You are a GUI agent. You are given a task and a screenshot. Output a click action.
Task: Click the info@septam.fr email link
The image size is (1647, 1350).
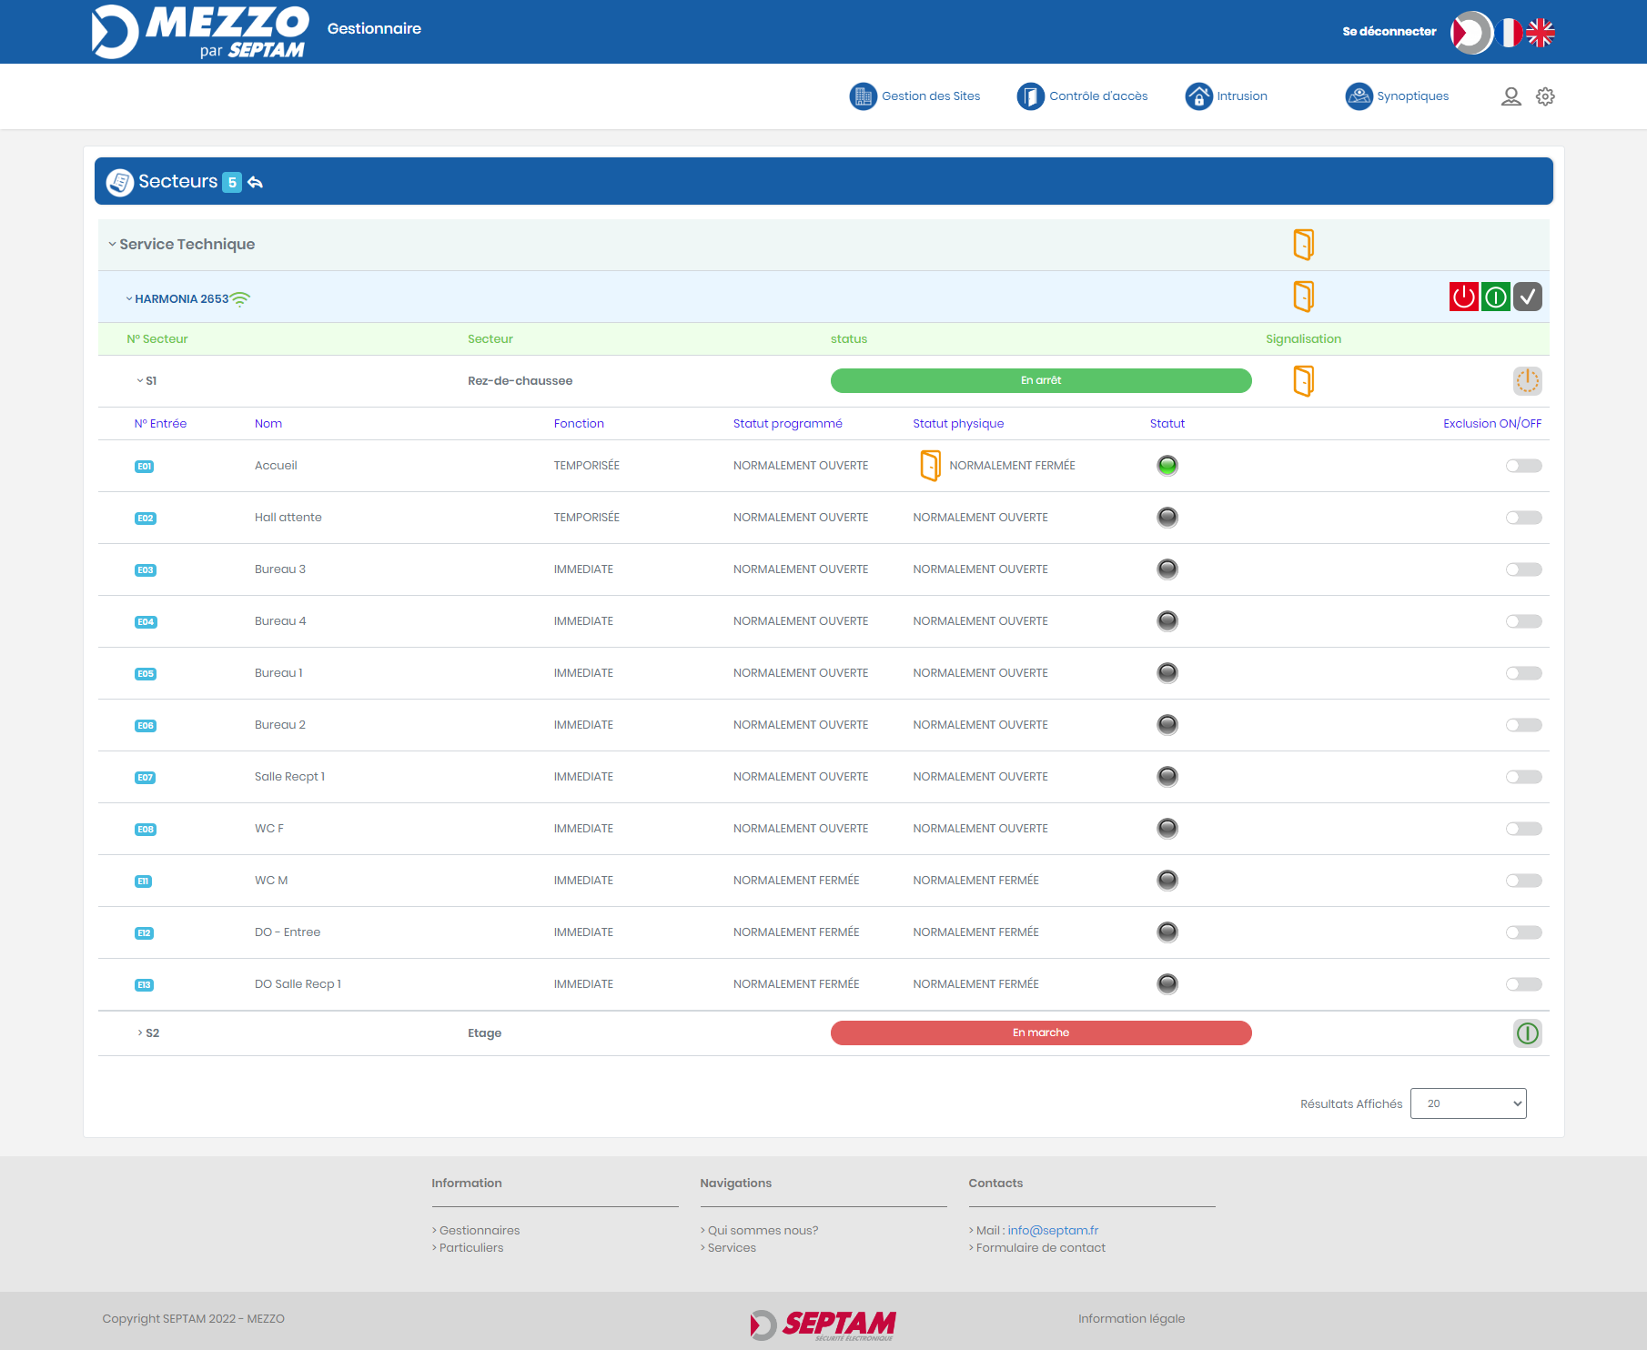tap(1053, 1230)
